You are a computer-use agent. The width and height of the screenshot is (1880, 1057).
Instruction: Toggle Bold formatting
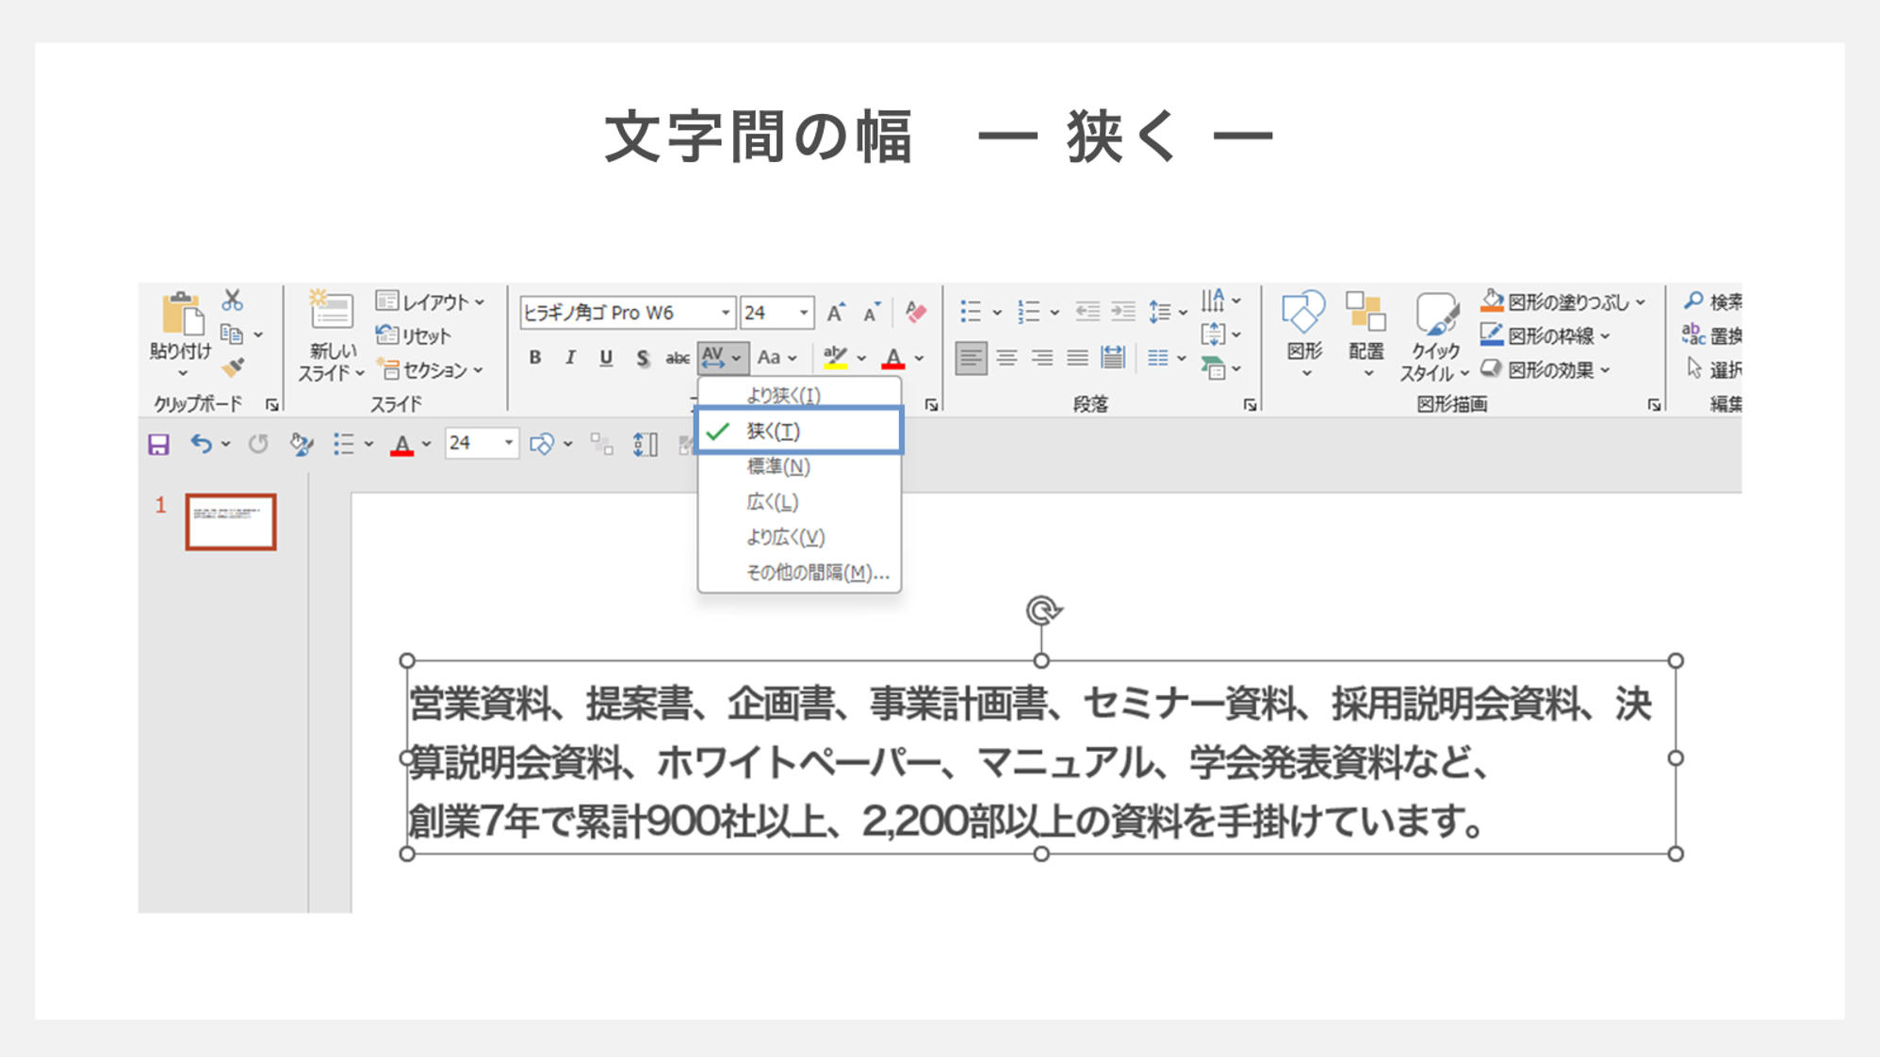535,358
